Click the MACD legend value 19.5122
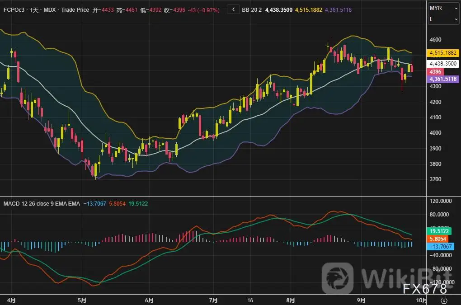Viewport: 461px width, 305px height. pos(138,204)
